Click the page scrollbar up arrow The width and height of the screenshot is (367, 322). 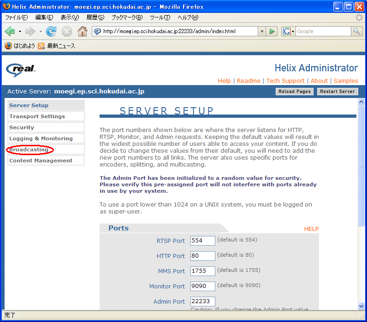pyautogui.click(x=361, y=102)
